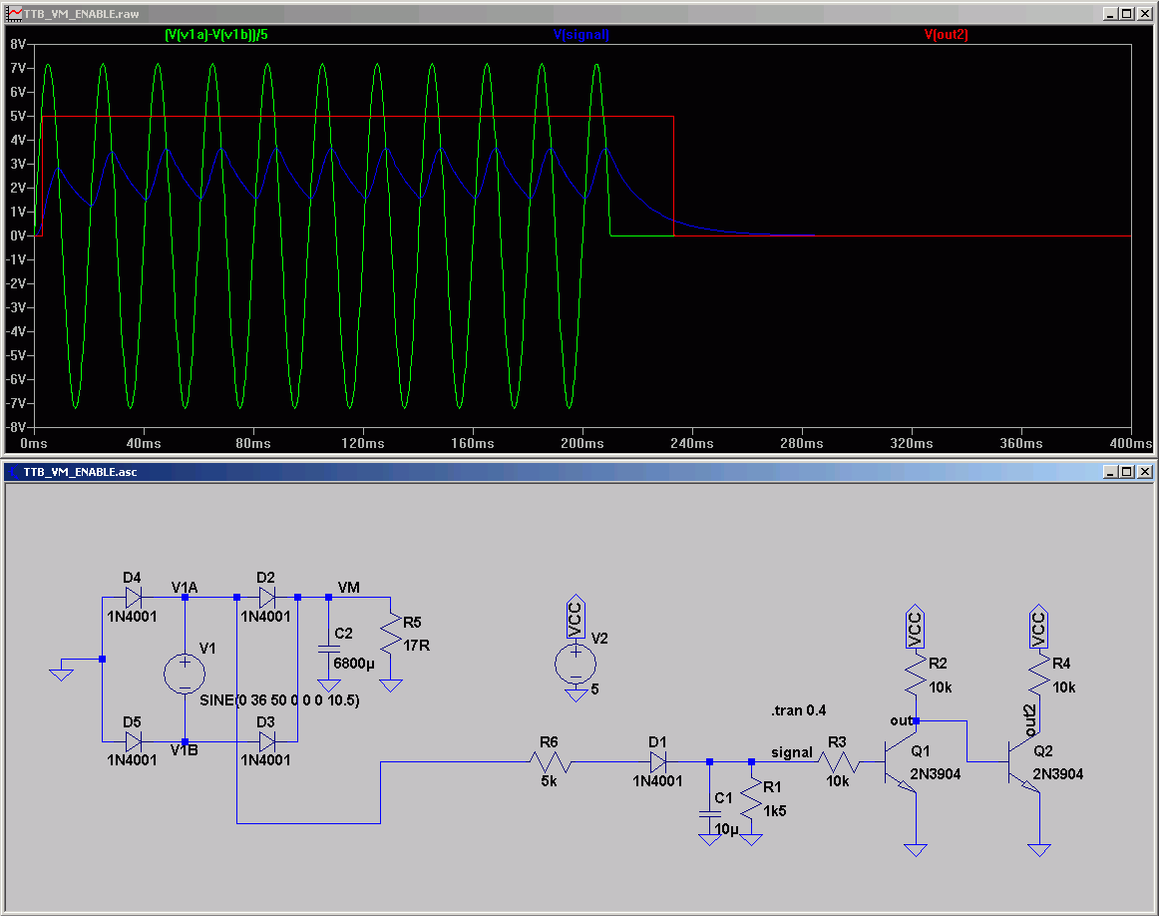Click the V(out2) trace label
Viewport: 1159px width, 916px height.
(946, 35)
